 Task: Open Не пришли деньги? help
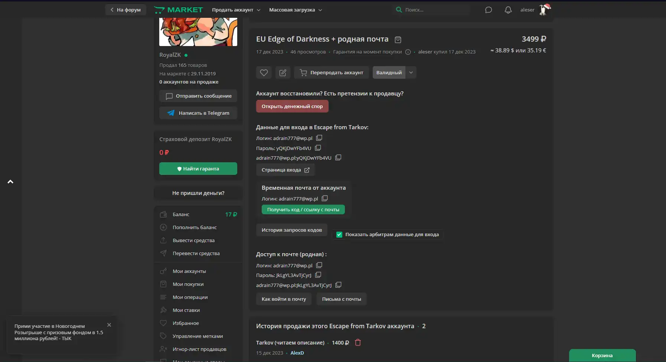coord(198,193)
